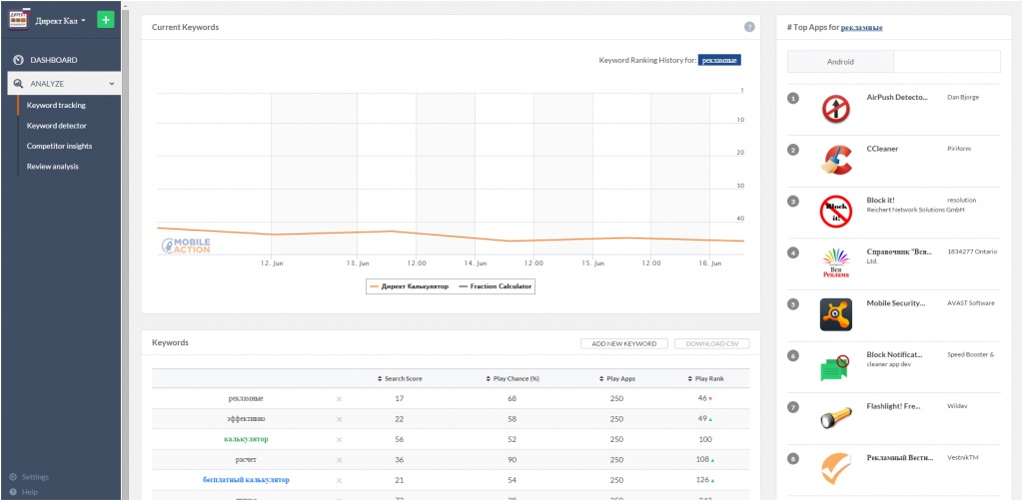Click the Analyze magnifier icon
This screenshot has height=501, width=1023.
tap(18, 84)
